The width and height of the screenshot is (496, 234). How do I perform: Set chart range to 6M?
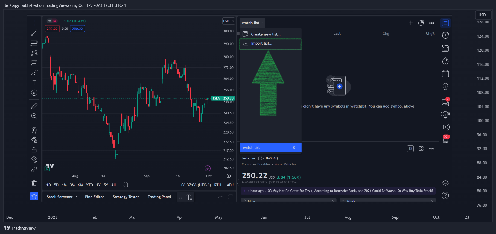(80, 185)
